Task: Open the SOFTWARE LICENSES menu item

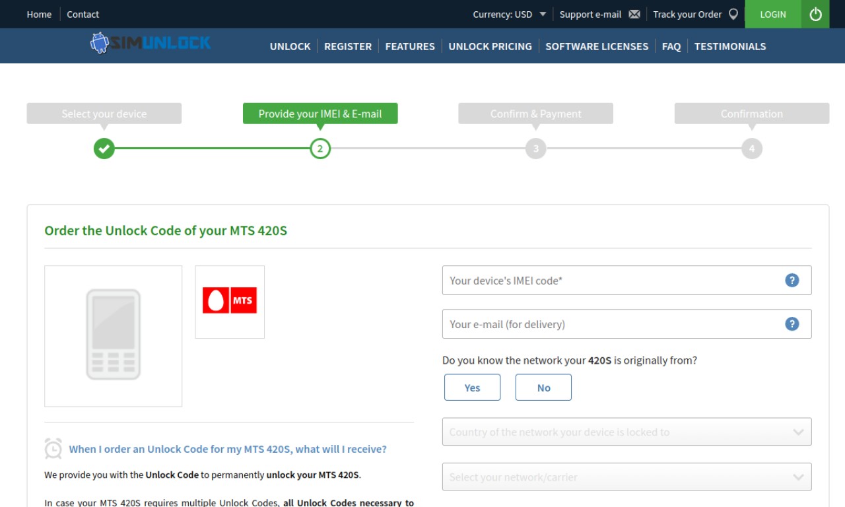Action: pyautogui.click(x=597, y=46)
